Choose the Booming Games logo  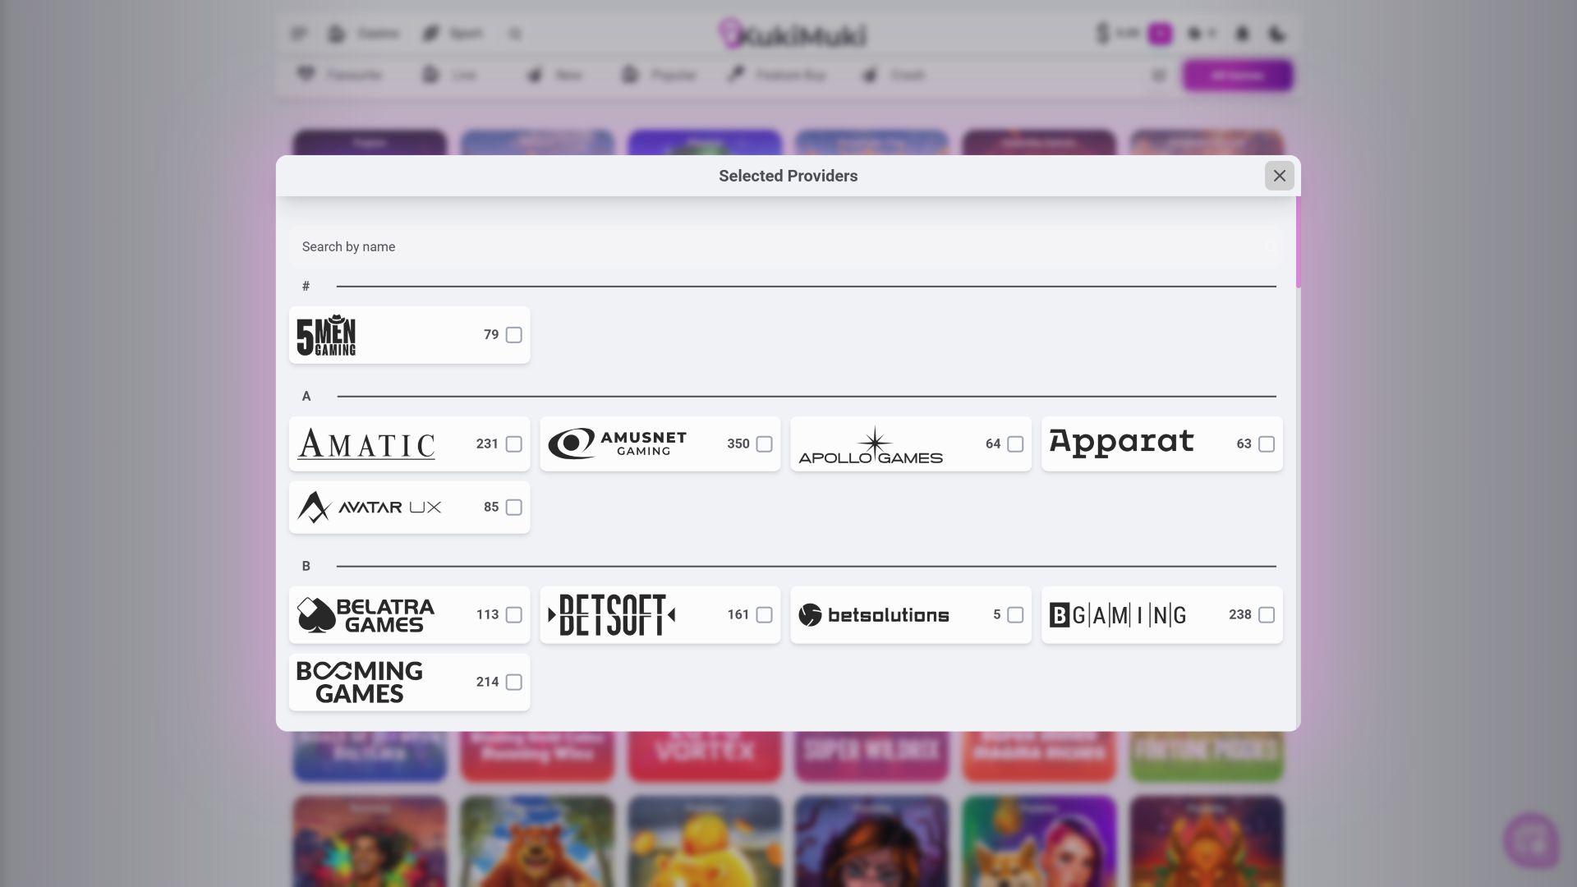pyautogui.click(x=360, y=682)
